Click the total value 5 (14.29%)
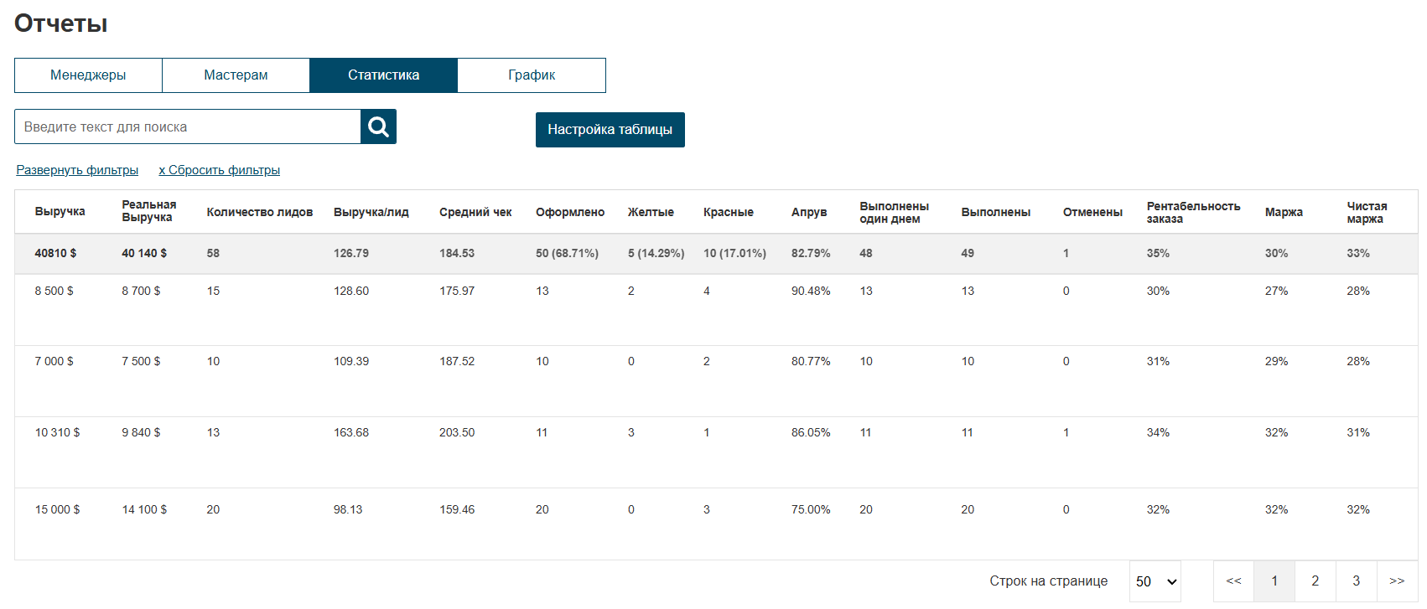Viewport: 1427px width, 609px height. pos(656,253)
